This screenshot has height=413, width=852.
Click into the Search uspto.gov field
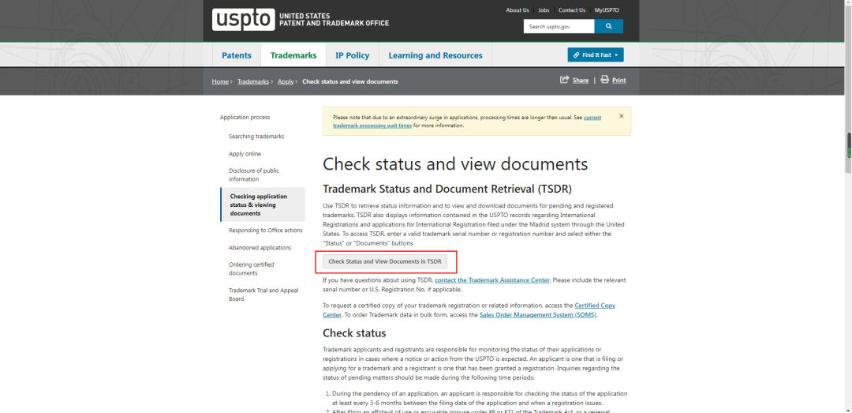[x=559, y=26]
